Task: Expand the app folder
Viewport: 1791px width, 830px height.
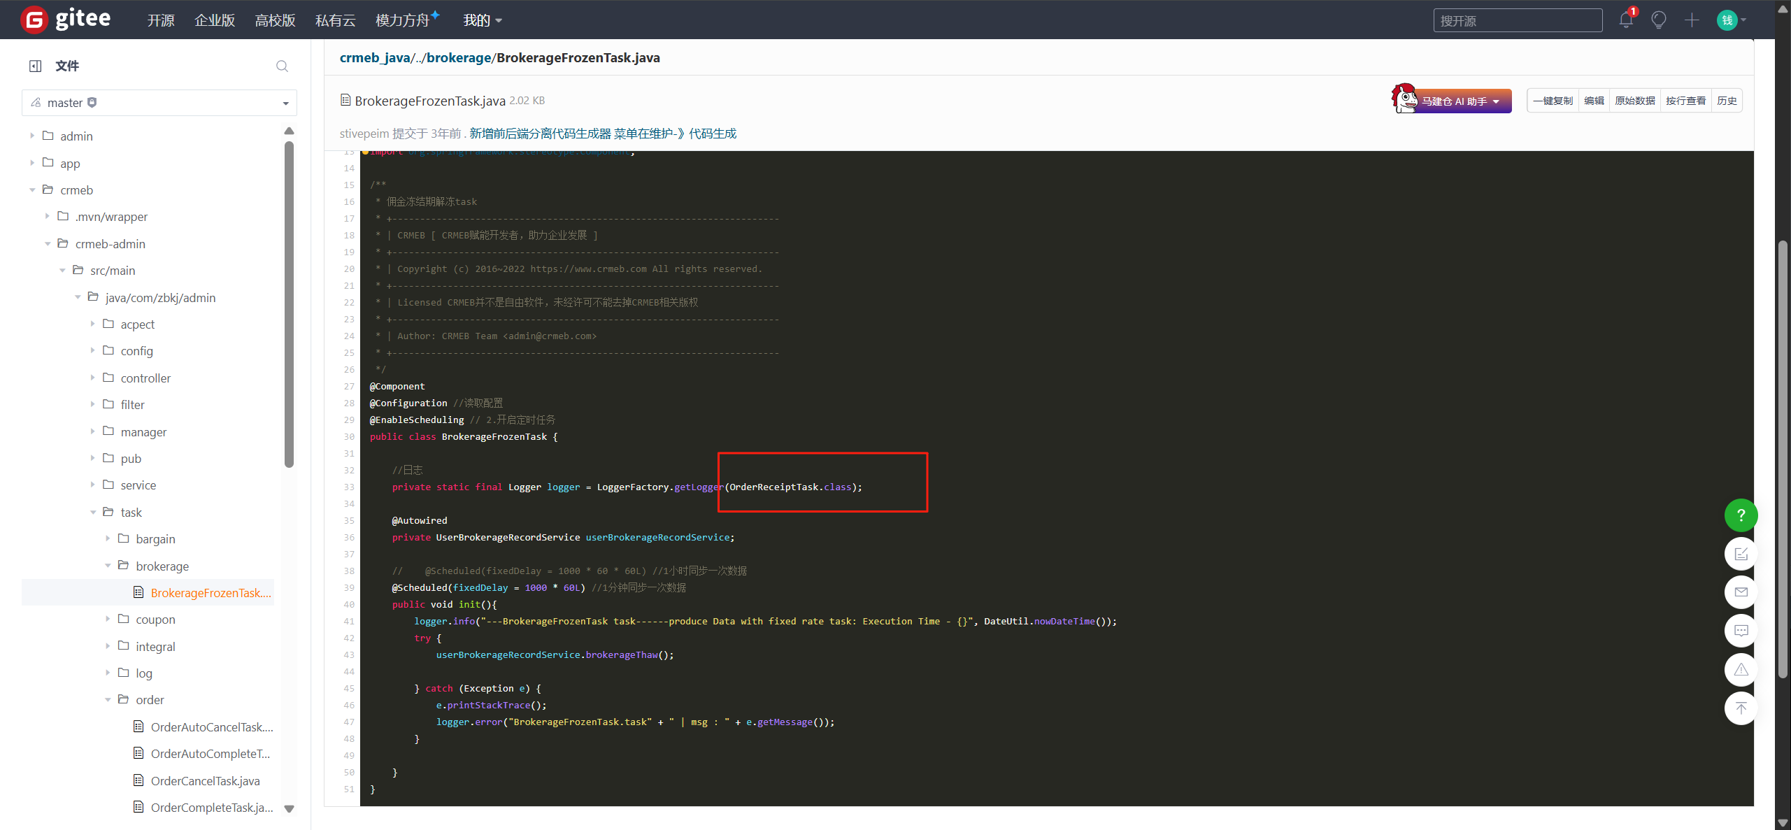Action: tap(32, 163)
